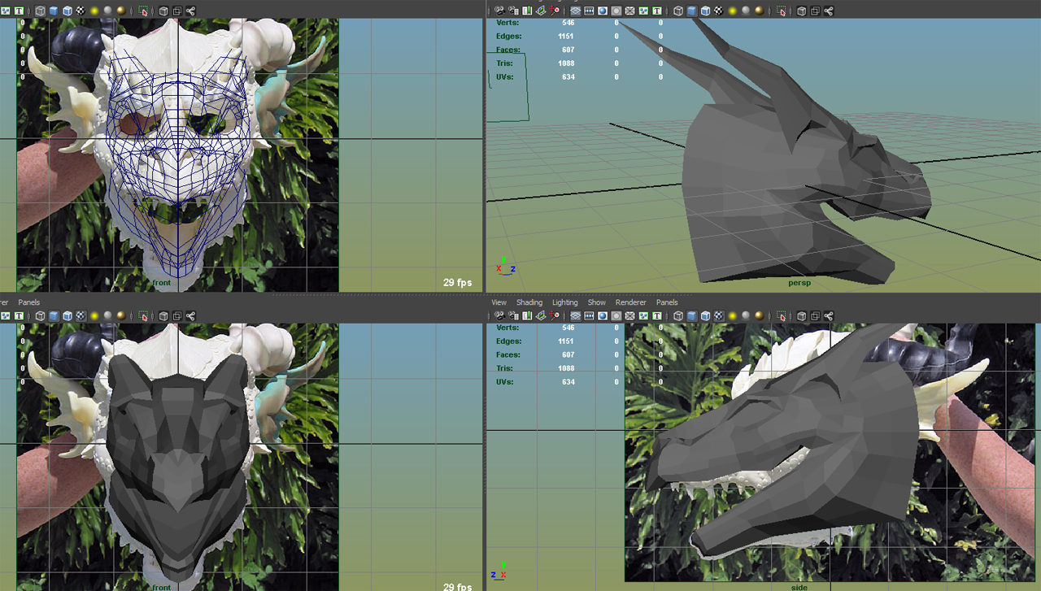Click Use All Lights in perspective panel
Screen dimensions: 1041x591
(732, 11)
